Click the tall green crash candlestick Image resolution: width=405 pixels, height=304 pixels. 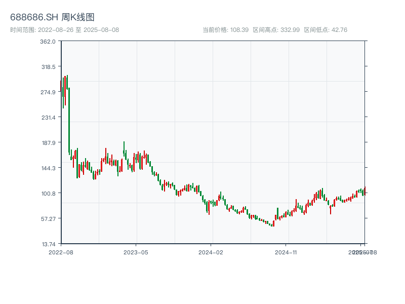[69, 121]
